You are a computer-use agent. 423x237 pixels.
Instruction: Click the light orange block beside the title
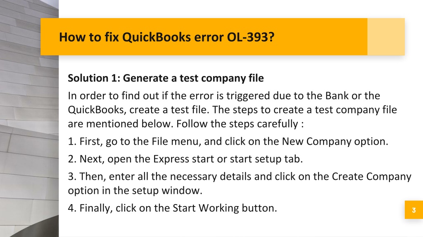(x=386, y=37)
